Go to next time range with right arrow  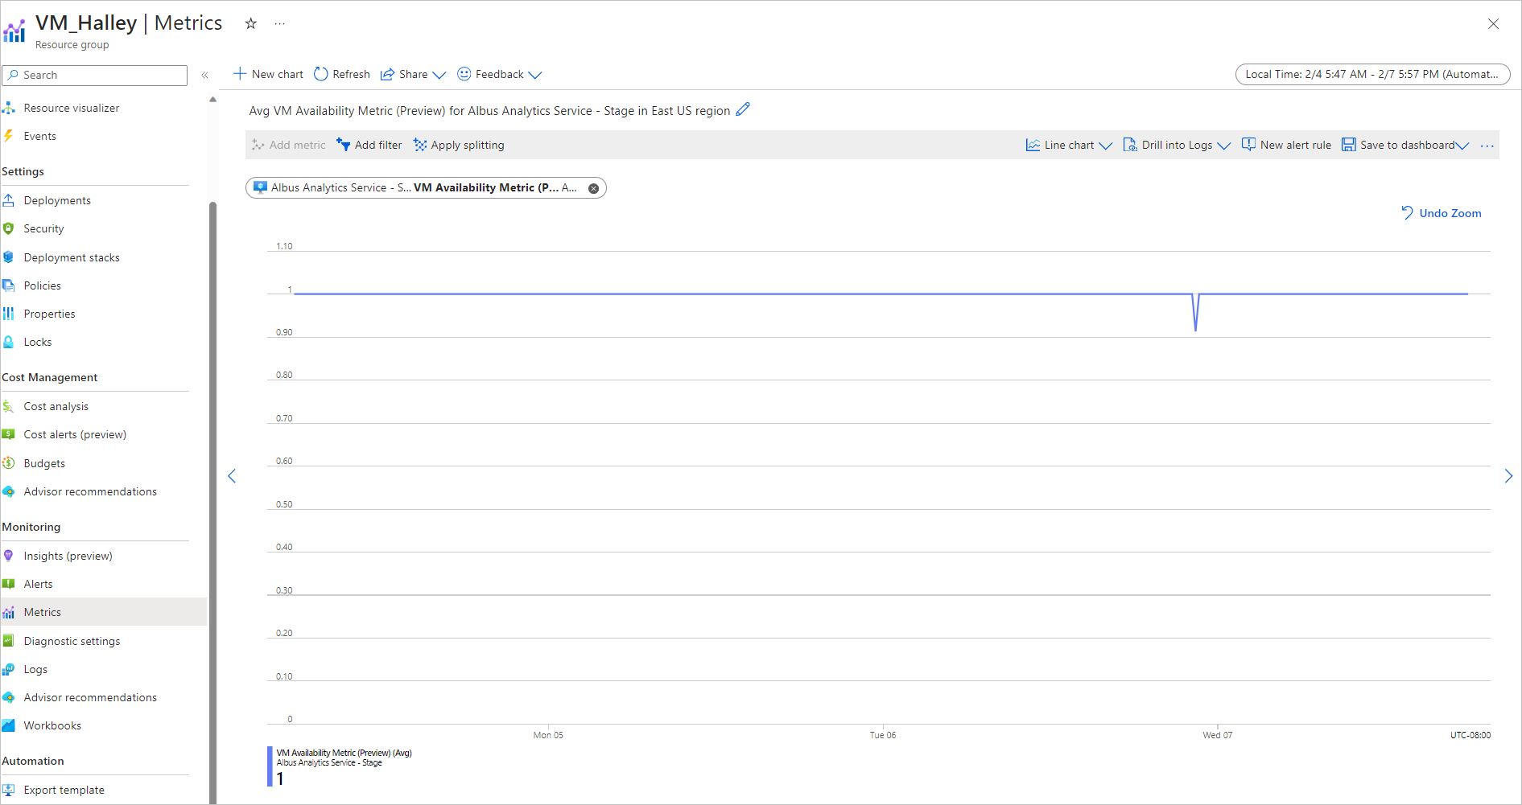coord(1508,476)
